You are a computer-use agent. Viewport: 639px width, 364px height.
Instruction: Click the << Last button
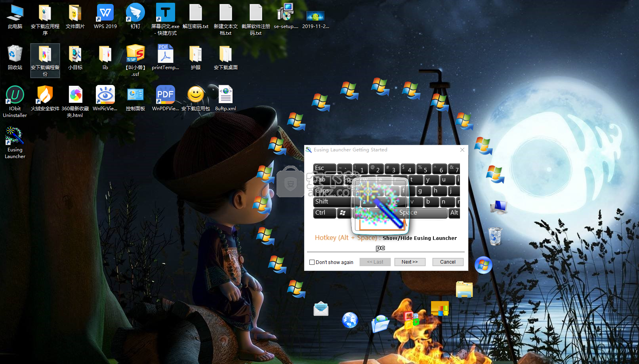[375, 262]
